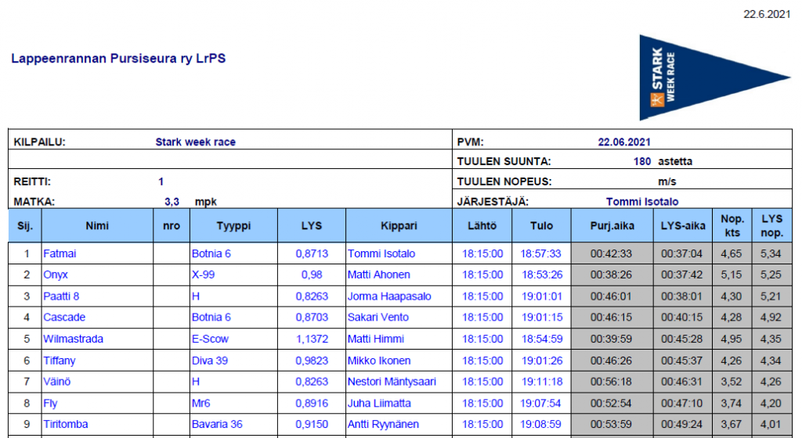Select the Lappeenrannan Pursiseura ry LrPS title
802x438 pixels.
click(118, 58)
